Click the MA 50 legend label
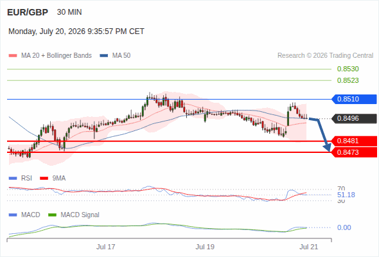Image resolution: width=379 pixels, height=257 pixels. [x=121, y=56]
